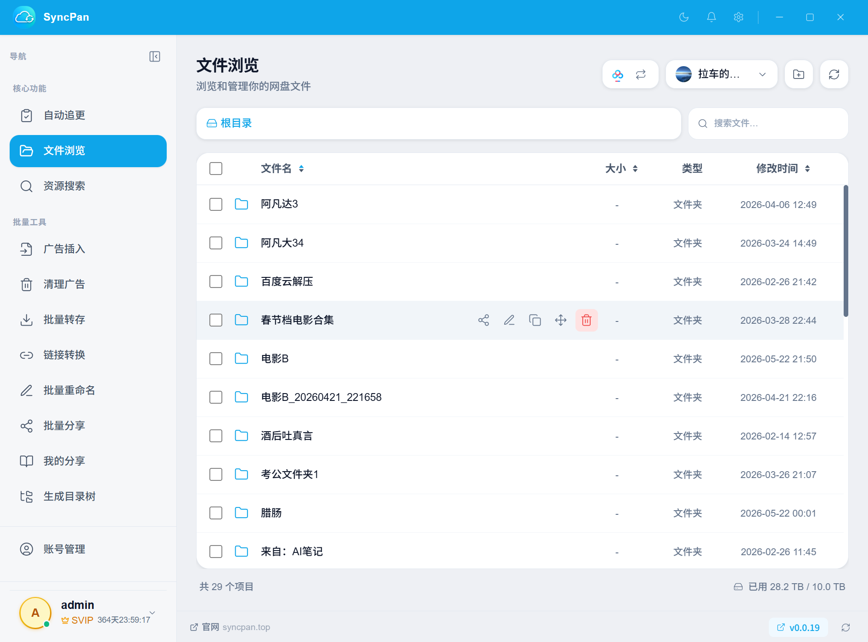The image size is (868, 642).
Task: Switch drive with the swap arrows icon
Action: tap(641, 74)
